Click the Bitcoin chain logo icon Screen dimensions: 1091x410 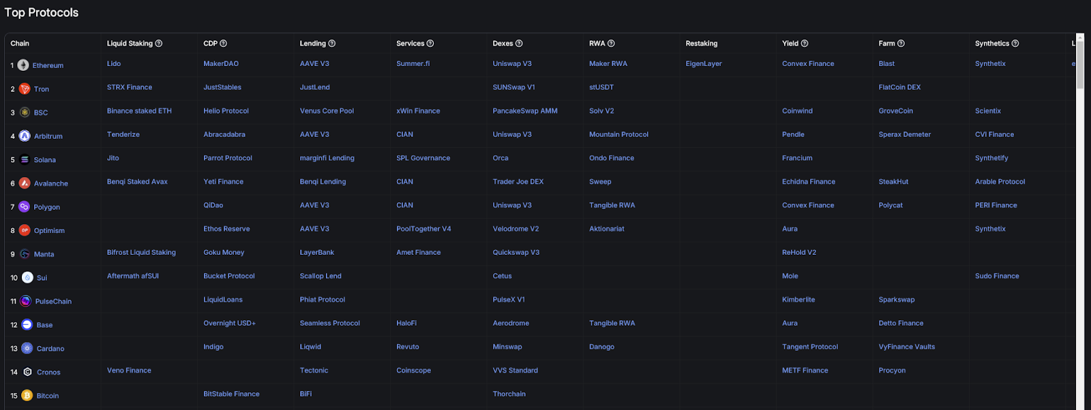click(27, 396)
